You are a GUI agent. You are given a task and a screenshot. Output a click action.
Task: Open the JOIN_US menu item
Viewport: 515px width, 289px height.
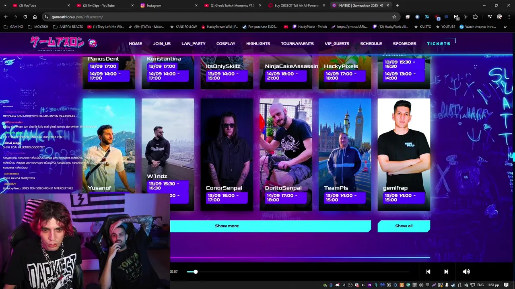(162, 43)
